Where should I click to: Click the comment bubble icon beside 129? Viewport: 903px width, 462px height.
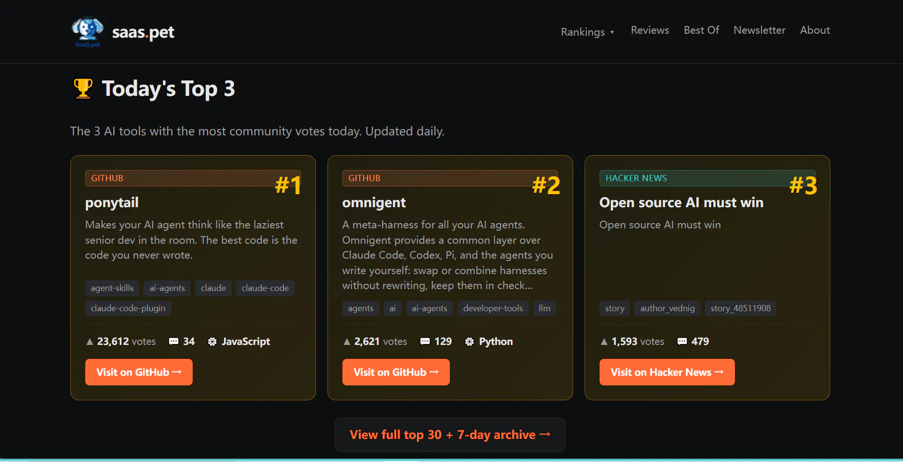[425, 342]
